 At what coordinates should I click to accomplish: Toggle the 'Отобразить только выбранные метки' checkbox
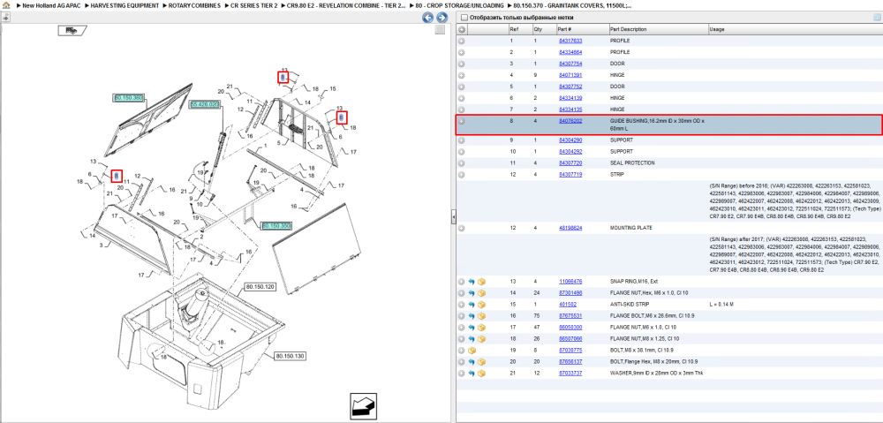[464, 18]
